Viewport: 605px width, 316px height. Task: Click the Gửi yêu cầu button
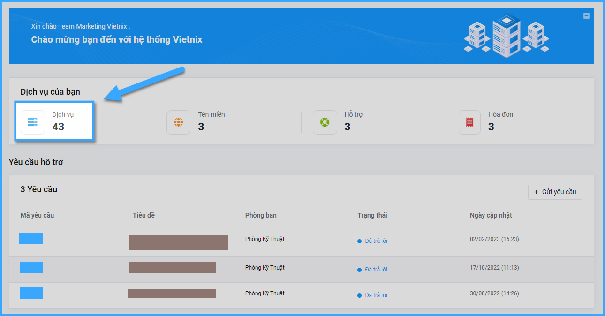555,192
